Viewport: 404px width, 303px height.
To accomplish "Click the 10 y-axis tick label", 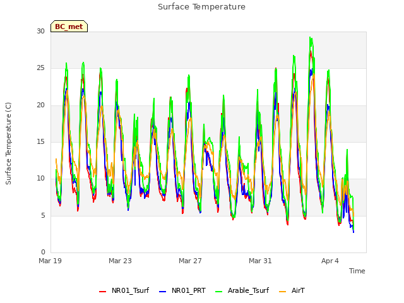I will (x=40, y=178).
